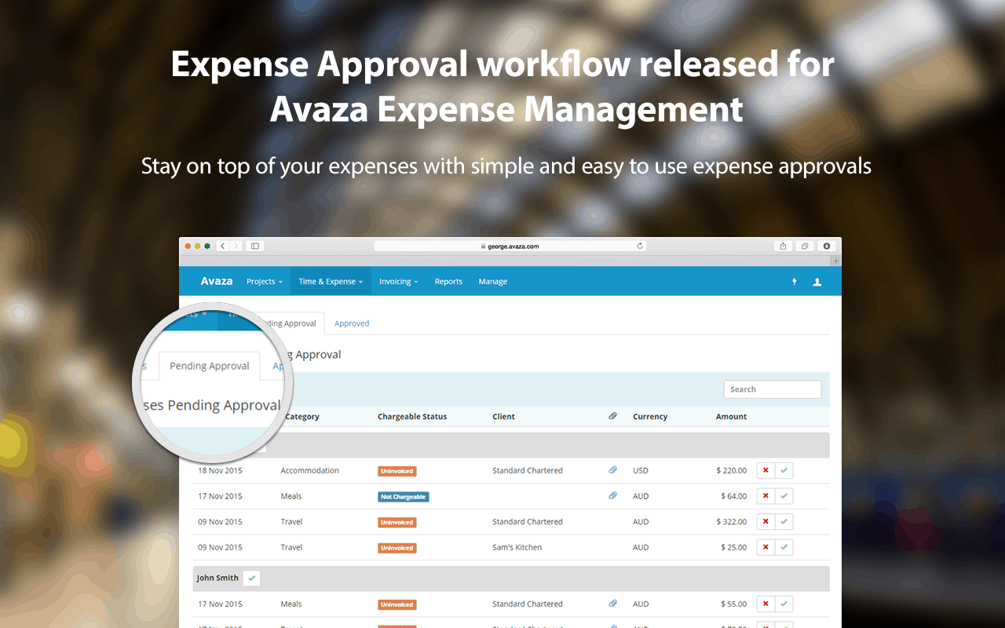
Task: Click Safari sidebar toggle icon
Action: [x=254, y=246]
